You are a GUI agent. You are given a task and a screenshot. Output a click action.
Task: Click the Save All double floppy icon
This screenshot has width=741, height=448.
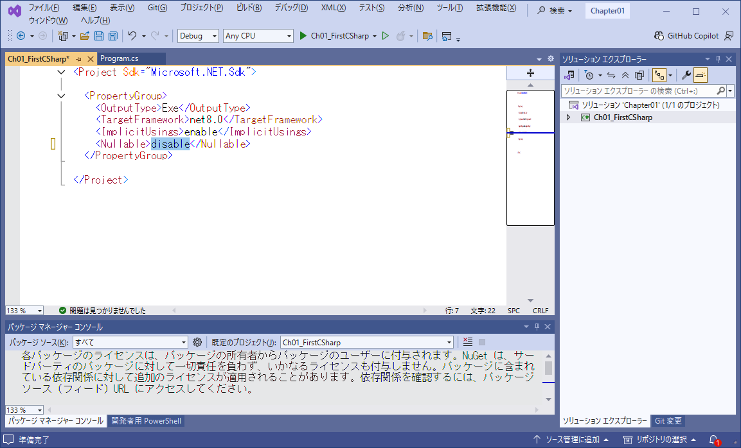(x=113, y=36)
